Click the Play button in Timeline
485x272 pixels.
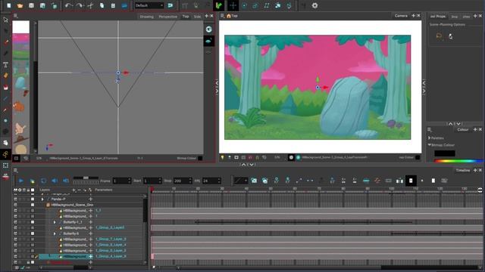(x=21, y=181)
